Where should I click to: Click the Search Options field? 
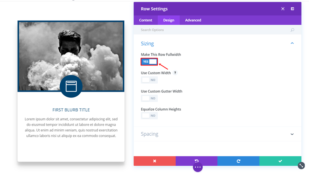coord(218,30)
